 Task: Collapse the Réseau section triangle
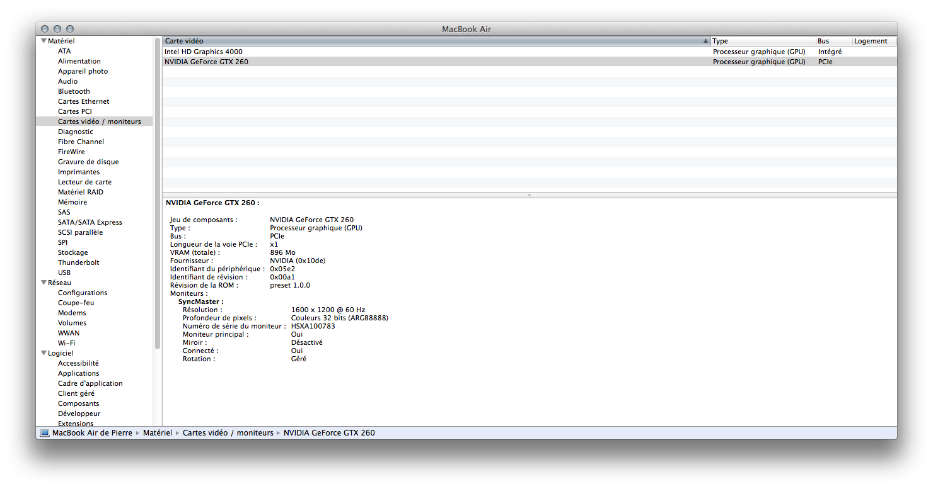43,283
